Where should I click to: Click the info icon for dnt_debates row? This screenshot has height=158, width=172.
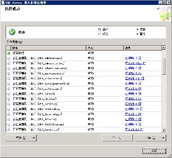[9, 119]
